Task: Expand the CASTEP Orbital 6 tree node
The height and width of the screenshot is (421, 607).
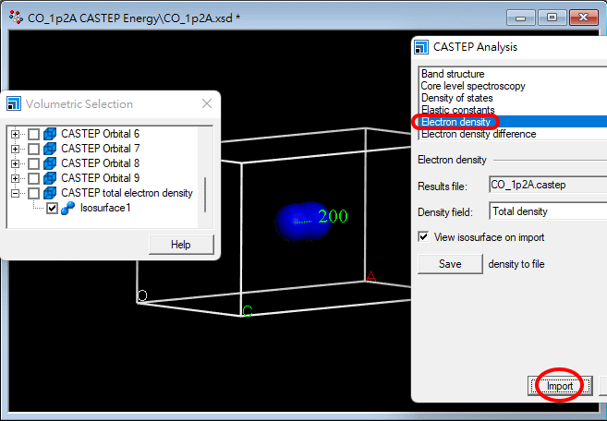Action: [x=15, y=135]
